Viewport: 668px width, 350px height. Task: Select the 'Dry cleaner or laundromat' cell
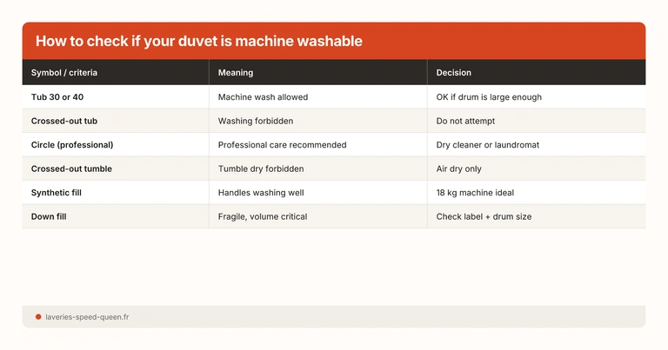(537, 144)
